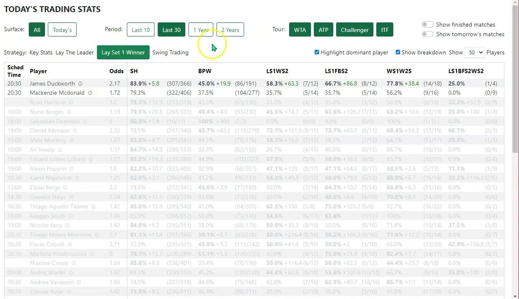Select 2 Years period
This screenshot has height=299, width=519.
click(230, 30)
